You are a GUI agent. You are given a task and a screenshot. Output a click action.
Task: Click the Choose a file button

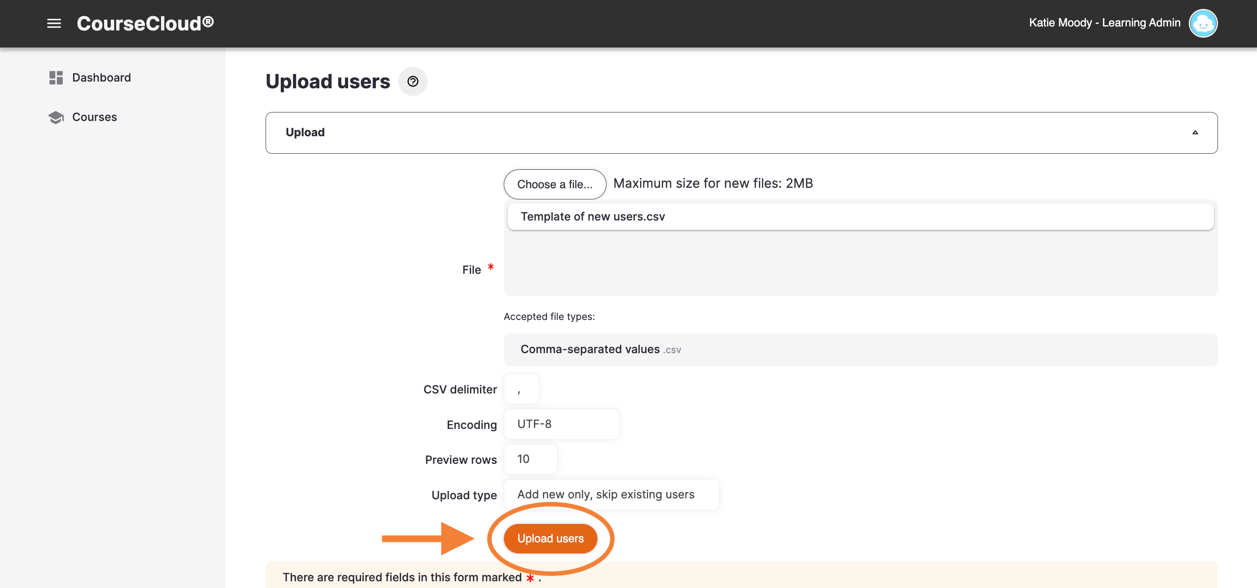(554, 184)
